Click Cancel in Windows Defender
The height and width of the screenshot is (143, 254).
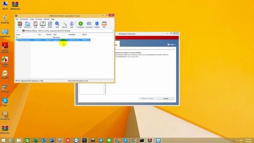pos(165,99)
